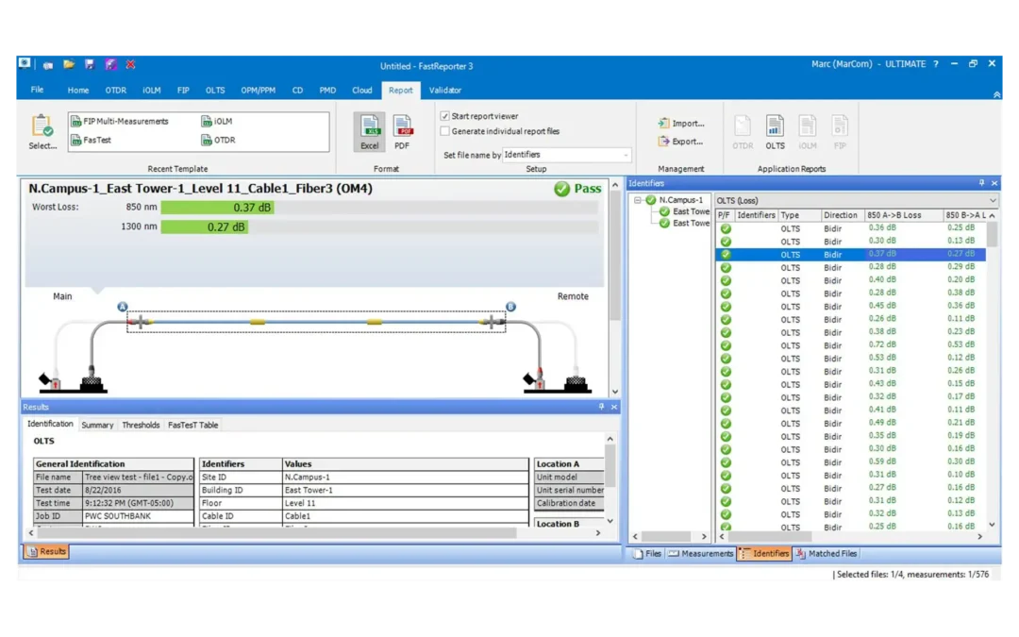The image size is (1019, 637).
Task: Click the PWC SOUTHBANK Job ID value
Action: [138, 516]
